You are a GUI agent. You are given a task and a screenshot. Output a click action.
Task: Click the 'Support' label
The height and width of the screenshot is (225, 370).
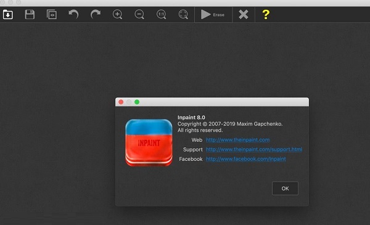[193, 150]
